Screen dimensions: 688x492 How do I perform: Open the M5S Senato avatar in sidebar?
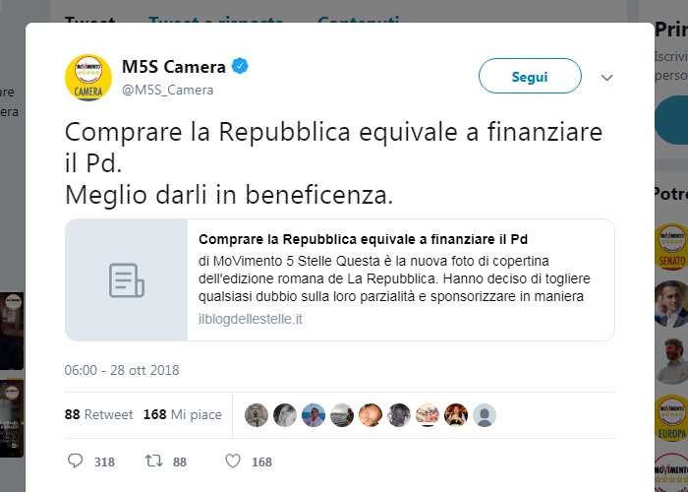[x=671, y=246]
